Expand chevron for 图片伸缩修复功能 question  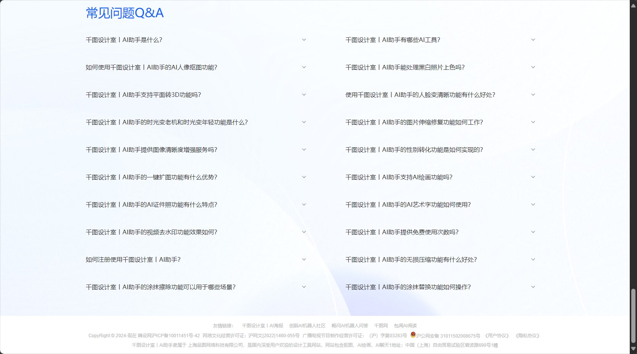coord(533,122)
